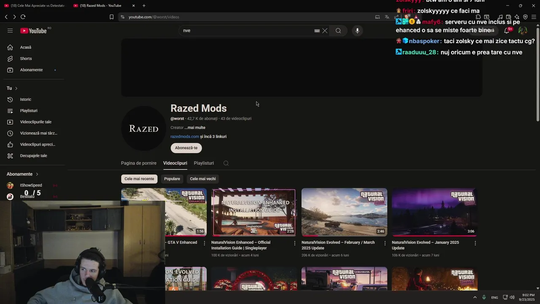Open the YouTube guide hamburger menu

(10, 30)
